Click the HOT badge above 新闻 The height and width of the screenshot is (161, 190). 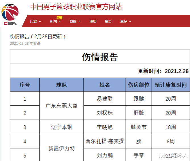point(59,18)
